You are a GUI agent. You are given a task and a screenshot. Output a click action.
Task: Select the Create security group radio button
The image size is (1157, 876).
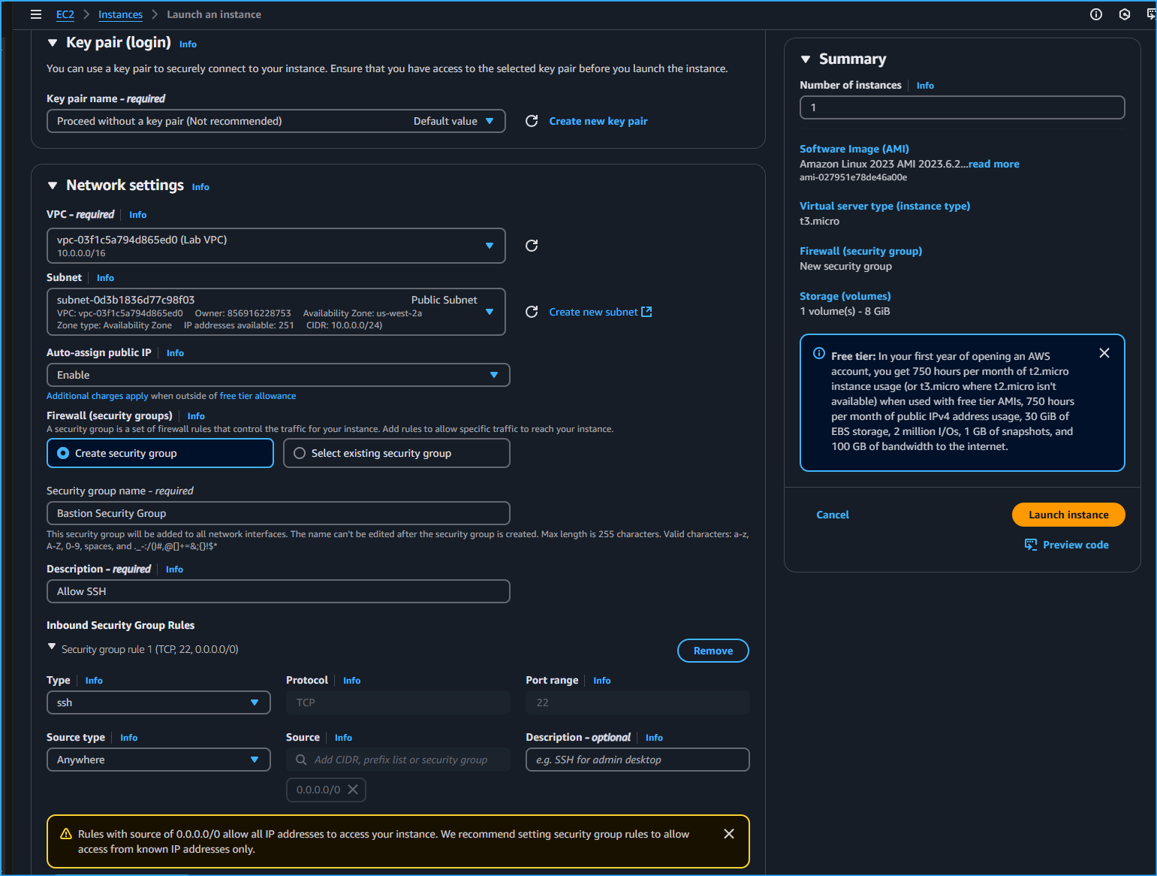(62, 453)
